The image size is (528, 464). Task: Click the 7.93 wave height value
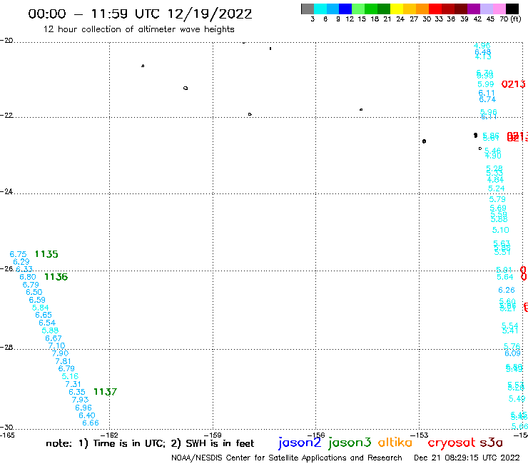pos(80,400)
